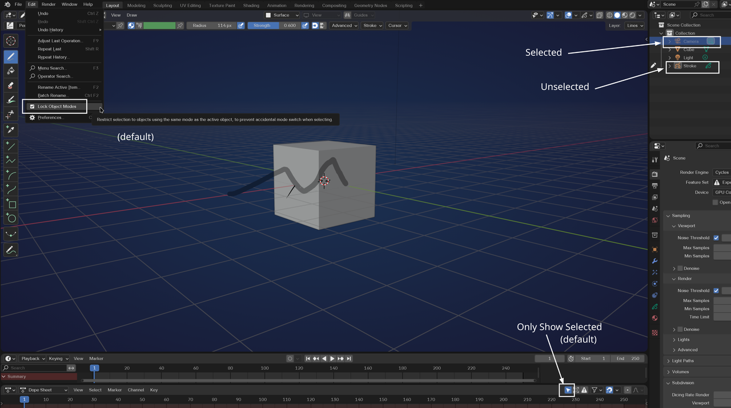Viewport: 731px width, 408px height.
Task: Select the Circle draw tool
Action: point(10,218)
